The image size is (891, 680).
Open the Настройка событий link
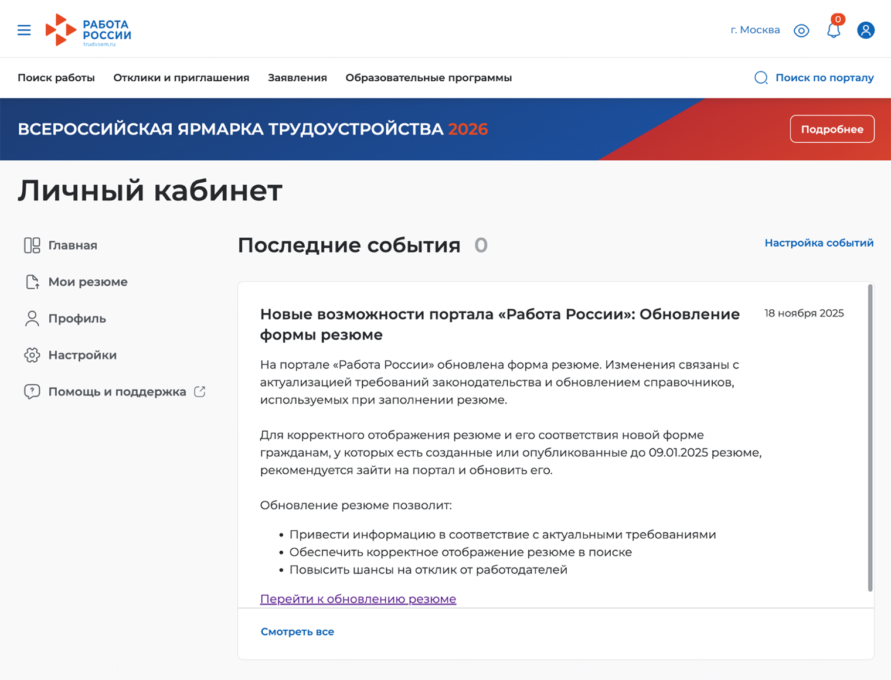pyautogui.click(x=819, y=243)
